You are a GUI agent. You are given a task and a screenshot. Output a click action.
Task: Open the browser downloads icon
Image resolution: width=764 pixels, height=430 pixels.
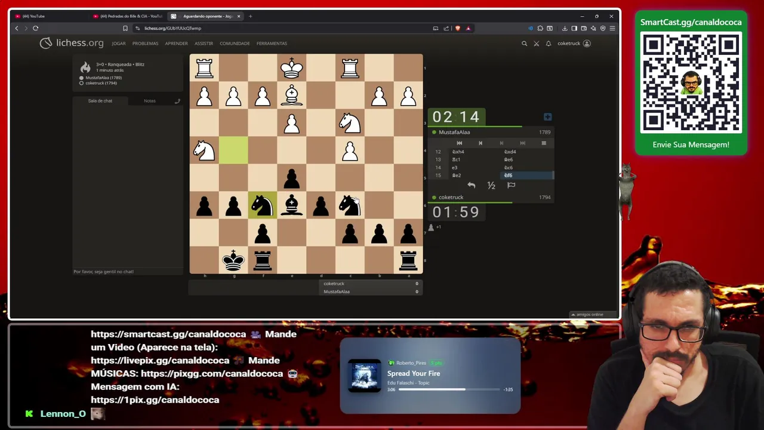(565, 28)
